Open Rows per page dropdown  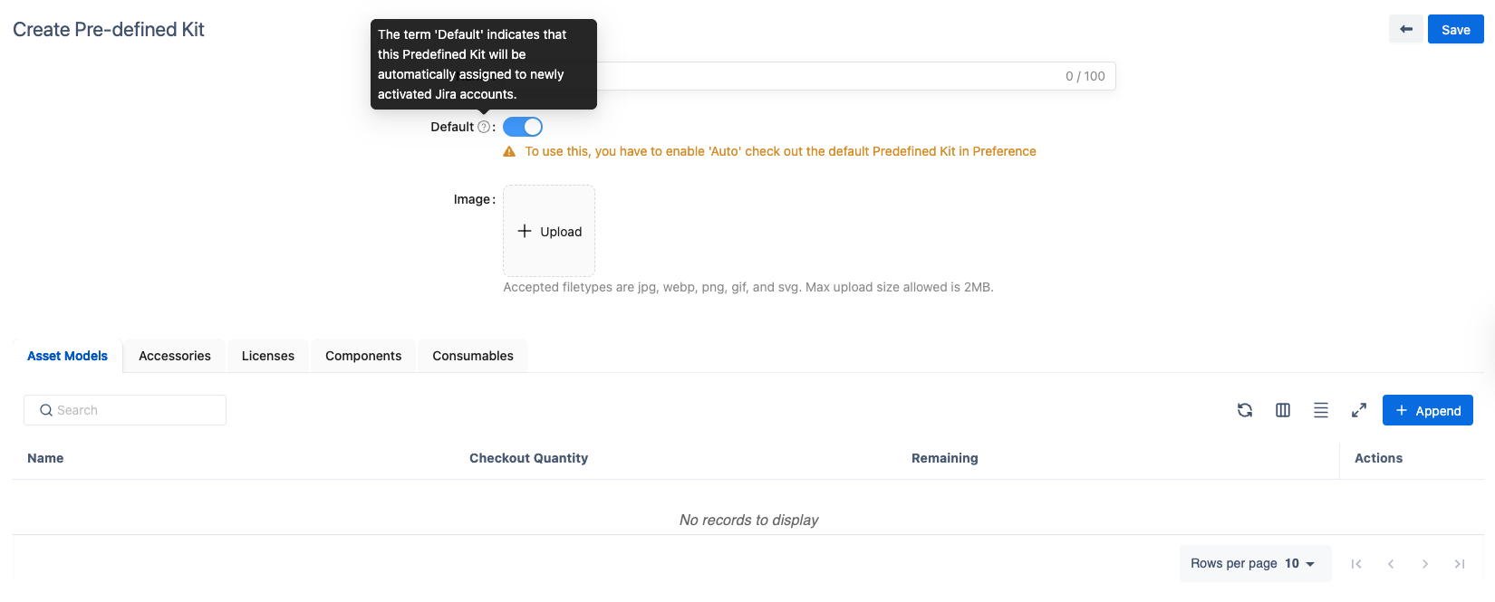1299,563
